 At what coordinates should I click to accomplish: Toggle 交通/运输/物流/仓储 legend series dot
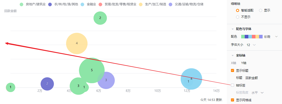click(x=170, y=4)
